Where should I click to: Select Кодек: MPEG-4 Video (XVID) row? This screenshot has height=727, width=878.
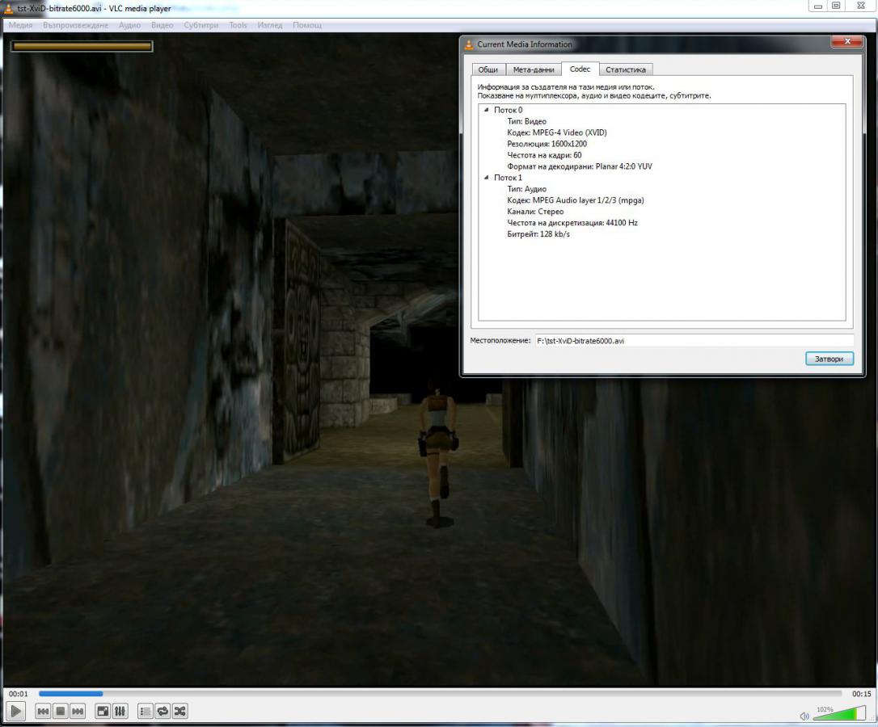556,132
